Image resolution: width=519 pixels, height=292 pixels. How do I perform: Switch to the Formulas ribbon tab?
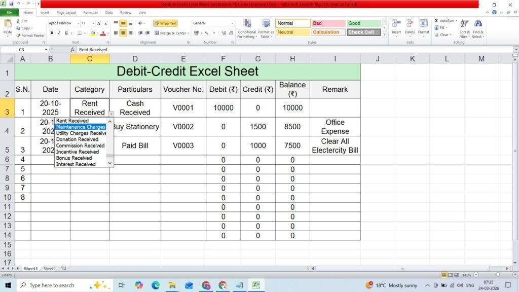point(90,13)
